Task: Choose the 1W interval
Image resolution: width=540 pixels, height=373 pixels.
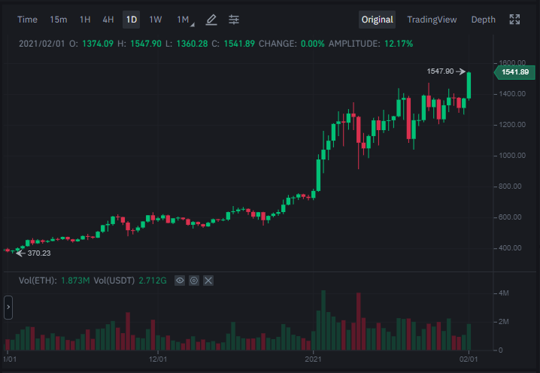Action: coord(156,20)
